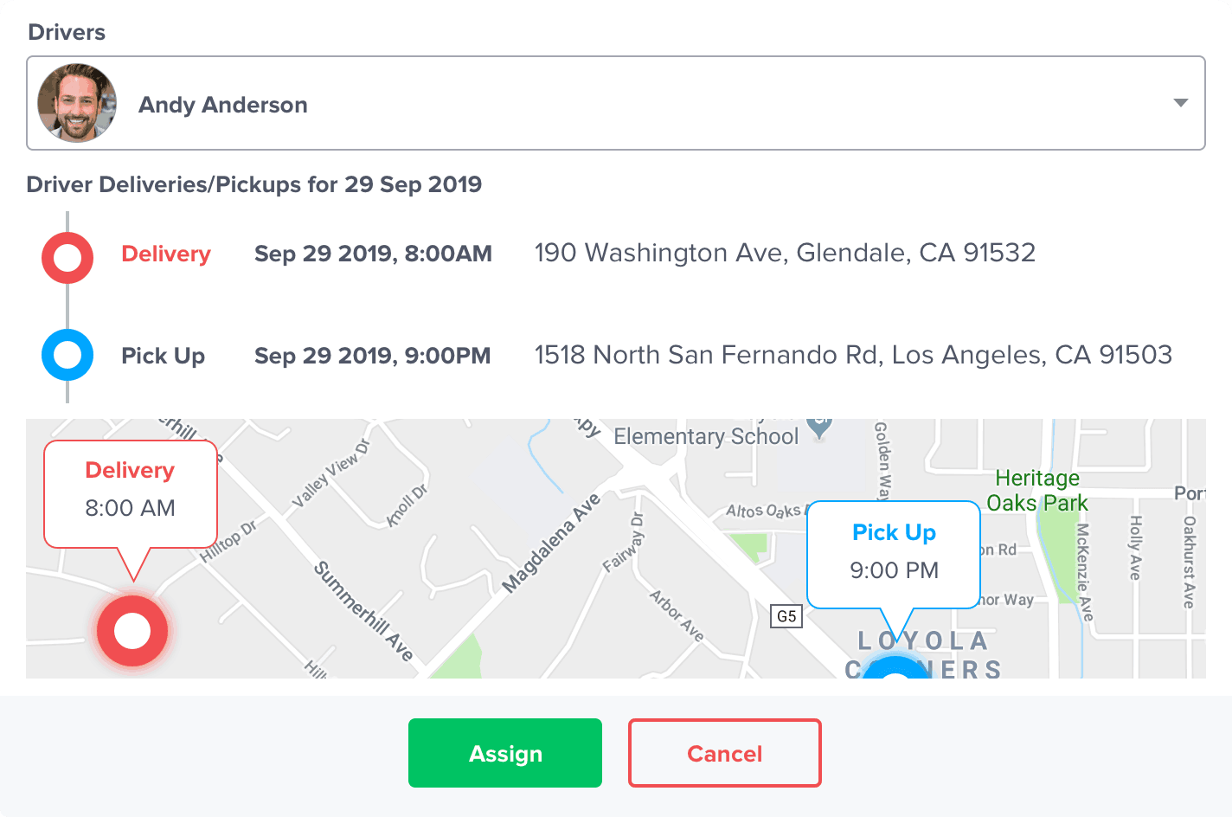Select the red delivery marker on map
Viewport: 1232px width, 817px height.
(x=132, y=631)
